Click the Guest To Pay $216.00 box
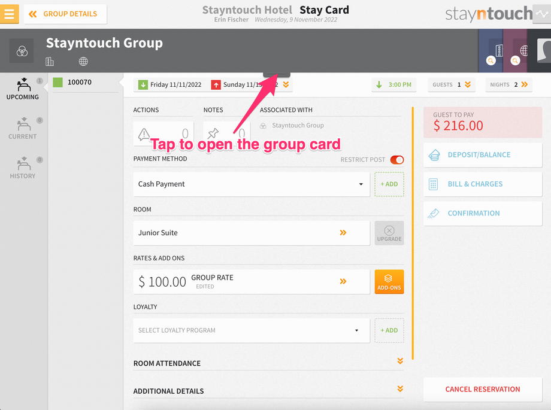551x410 pixels. coord(483,122)
